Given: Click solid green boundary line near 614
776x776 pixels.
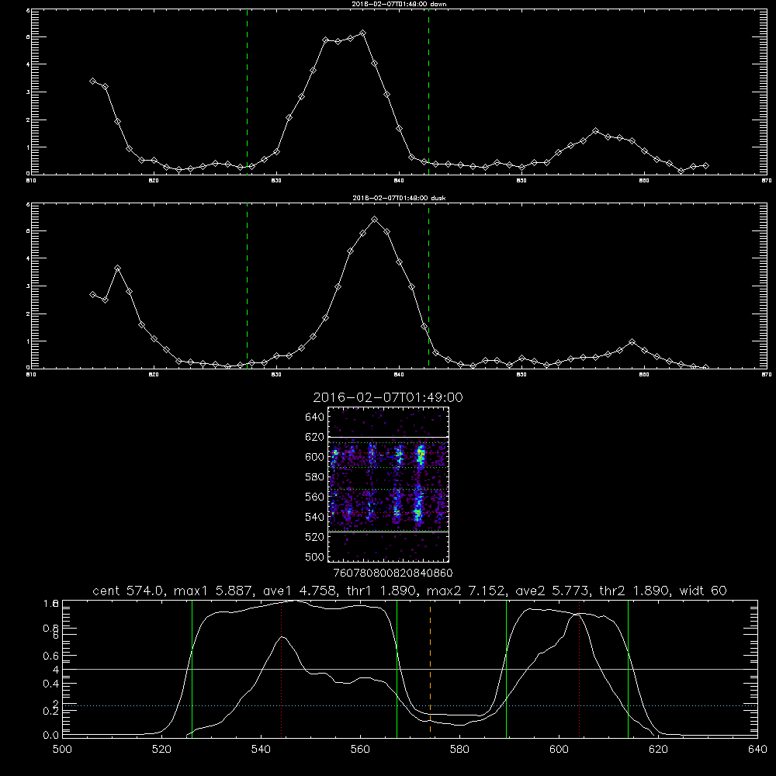Looking at the screenshot, I should point(628,668).
